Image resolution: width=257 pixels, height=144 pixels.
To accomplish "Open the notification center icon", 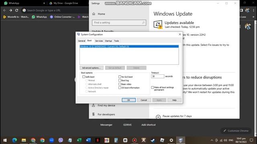I will [x=251, y=140].
